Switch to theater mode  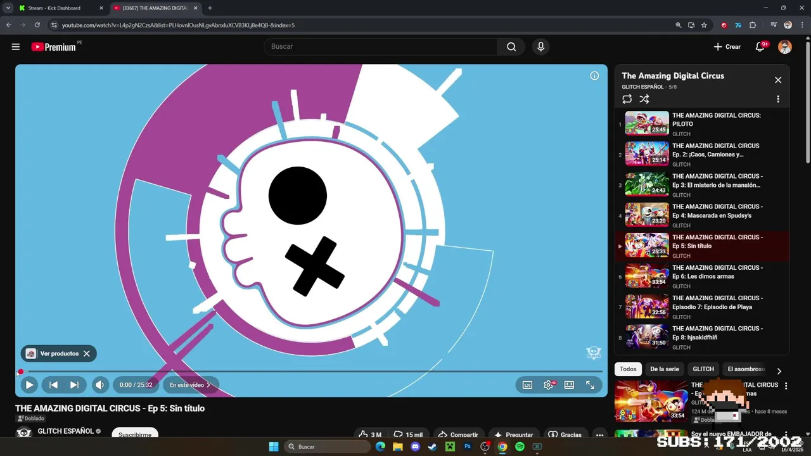pyautogui.click(x=569, y=384)
